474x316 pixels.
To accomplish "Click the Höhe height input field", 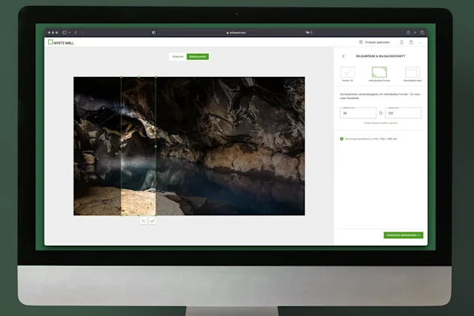I will click(x=403, y=112).
